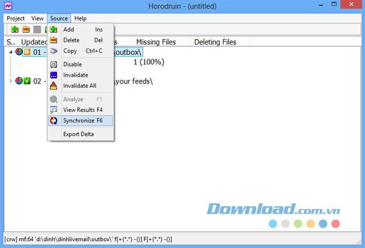Click the pie chart icon of source 02
This screenshot has height=248, width=365.
click(19, 81)
